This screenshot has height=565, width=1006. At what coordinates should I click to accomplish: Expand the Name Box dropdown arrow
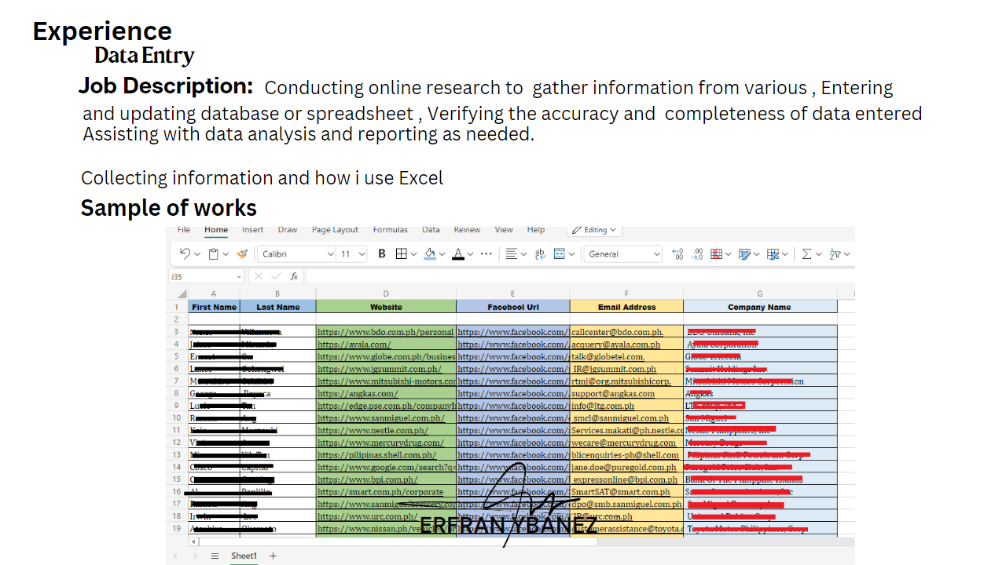[x=239, y=276]
